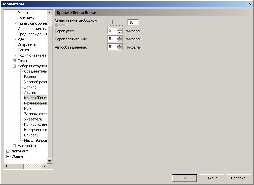Click the tree horizontal scrollbar thumb
The width and height of the screenshot is (254, 185).
(16, 166)
